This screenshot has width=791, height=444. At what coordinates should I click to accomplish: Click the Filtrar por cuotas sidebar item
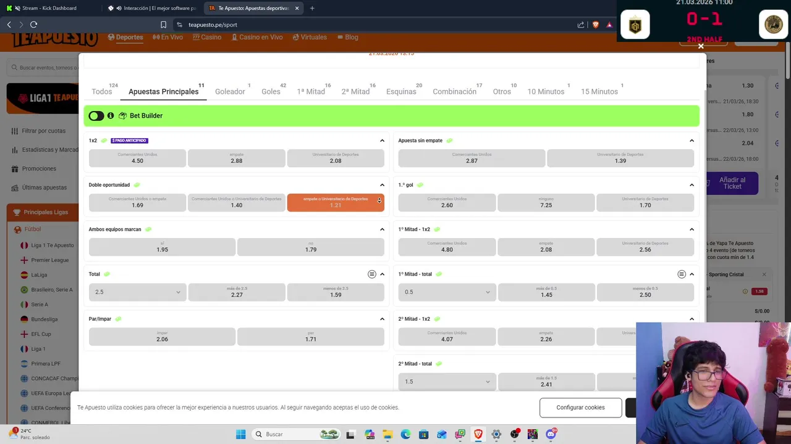39,131
